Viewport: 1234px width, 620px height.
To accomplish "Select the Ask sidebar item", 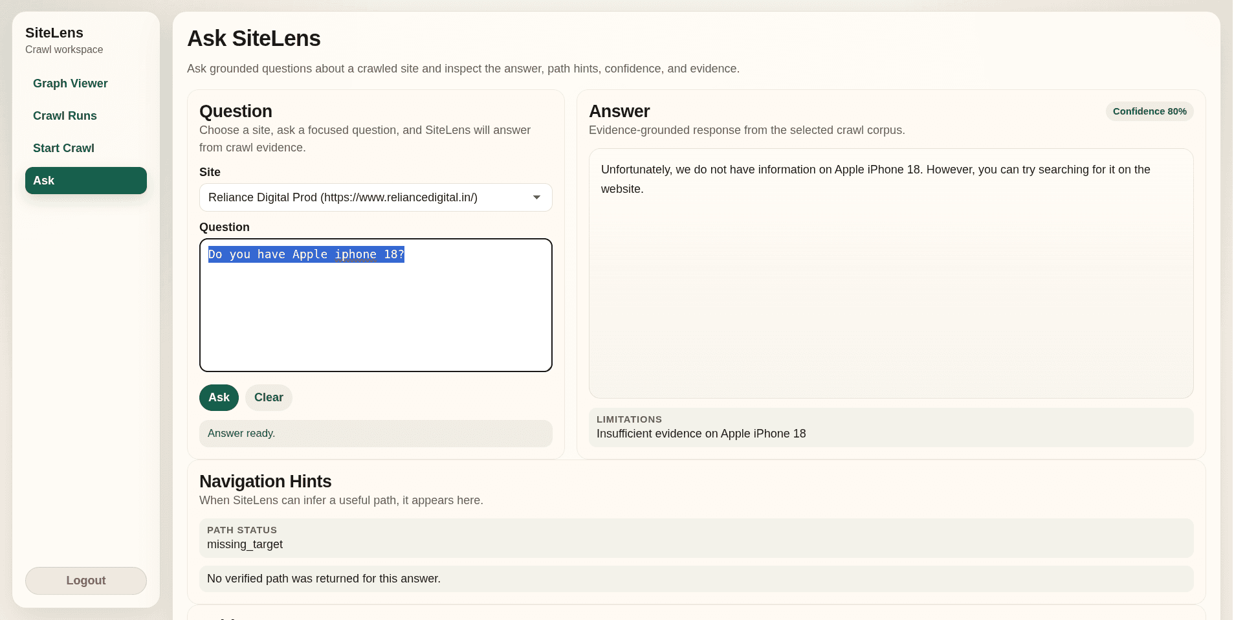I will point(86,181).
